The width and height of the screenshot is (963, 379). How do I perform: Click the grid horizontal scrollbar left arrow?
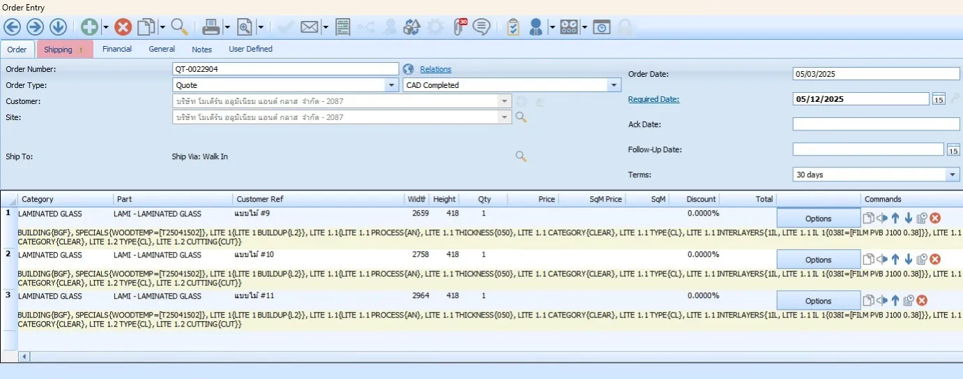[24, 357]
